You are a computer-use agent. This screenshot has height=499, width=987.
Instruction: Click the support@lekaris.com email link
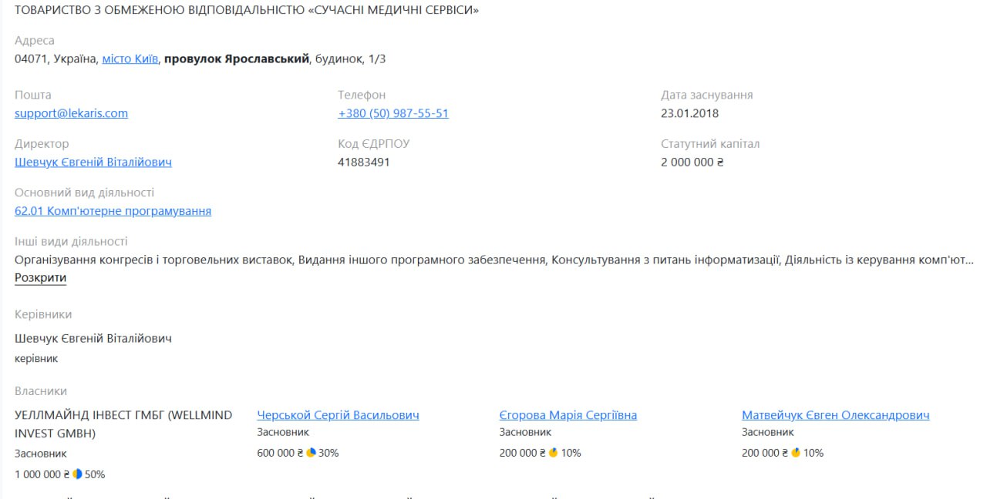(x=71, y=113)
